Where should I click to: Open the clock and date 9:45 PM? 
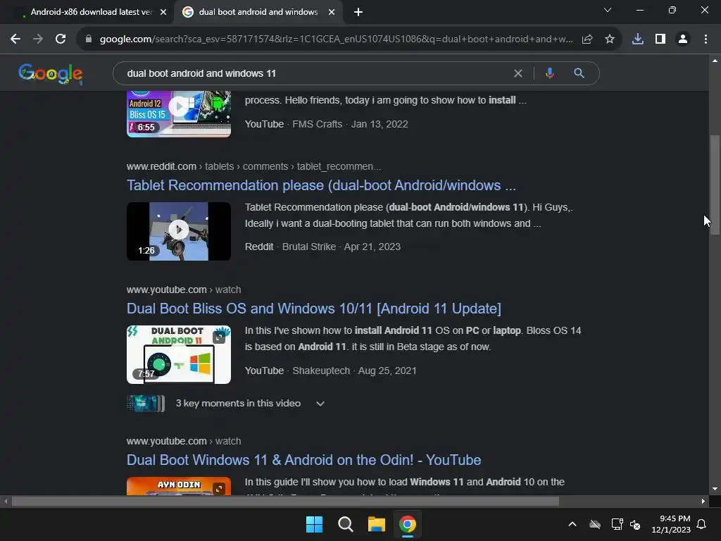(x=671, y=524)
